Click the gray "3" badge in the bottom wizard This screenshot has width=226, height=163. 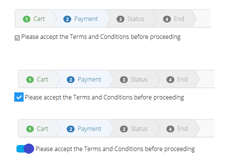[x=124, y=129]
